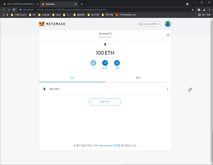Viewport: 213px width, 165px height.
Task: Copy the Account 3 address 0xc431...b236
Action: [x=105, y=37]
